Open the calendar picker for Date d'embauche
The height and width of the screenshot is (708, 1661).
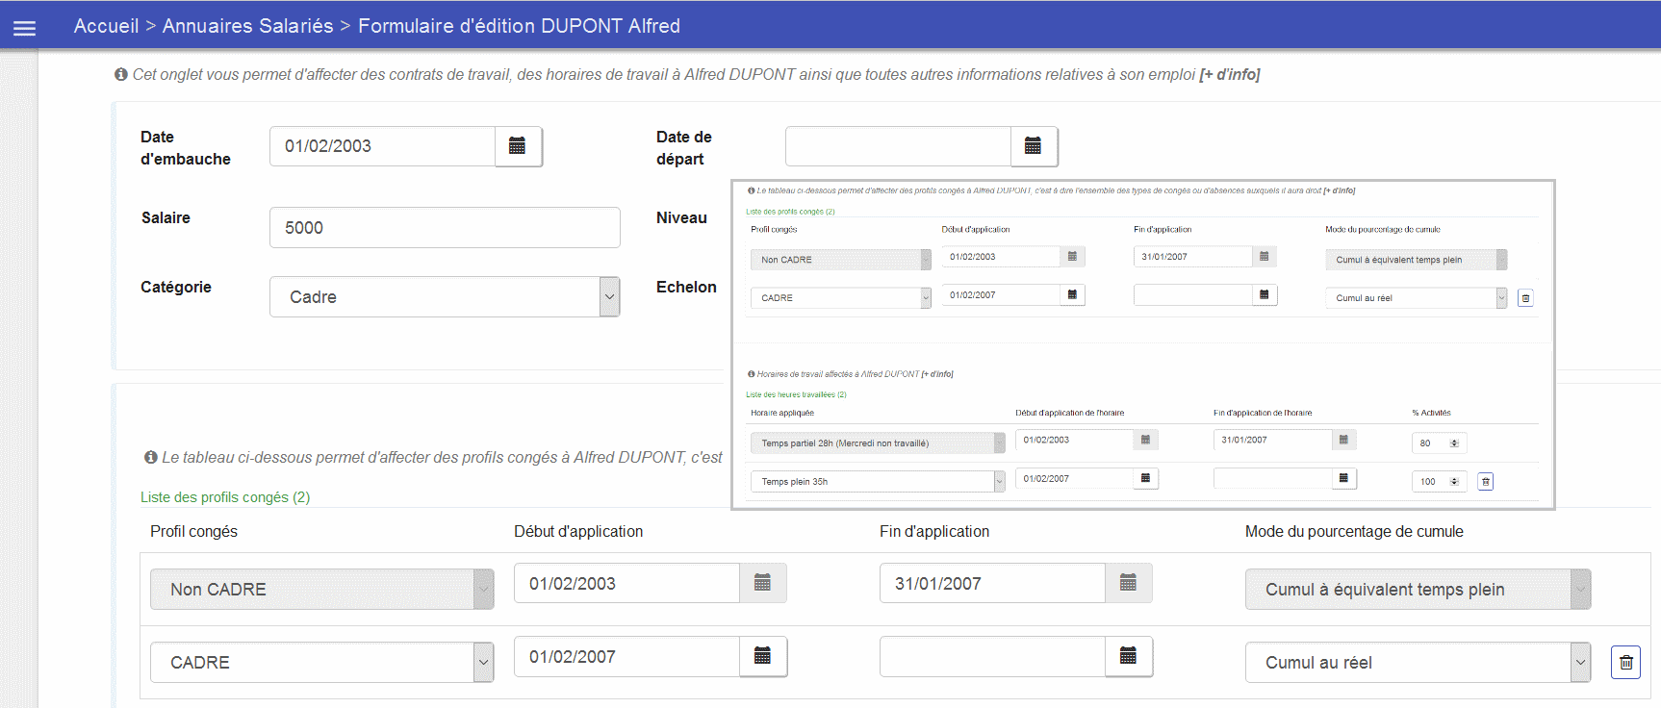point(518,146)
